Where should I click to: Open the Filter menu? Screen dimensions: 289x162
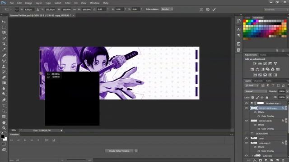[68, 3]
